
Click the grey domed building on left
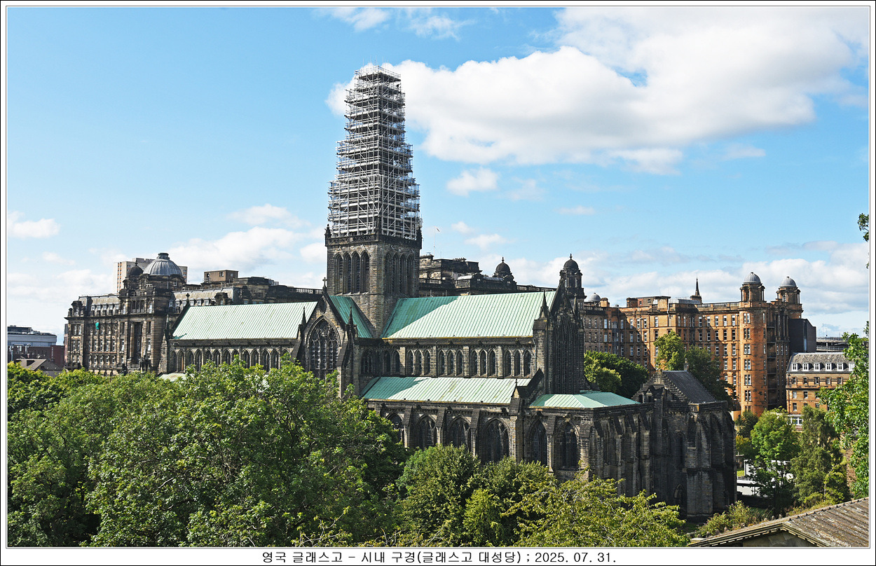point(163,267)
